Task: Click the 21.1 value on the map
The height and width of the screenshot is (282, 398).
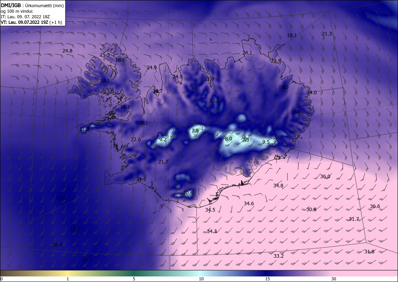Action: click(x=141, y=179)
